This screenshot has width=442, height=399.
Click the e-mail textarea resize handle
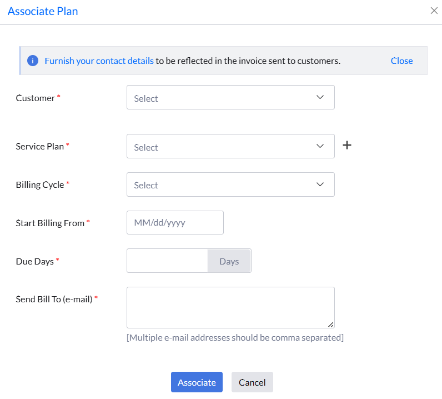point(331,325)
